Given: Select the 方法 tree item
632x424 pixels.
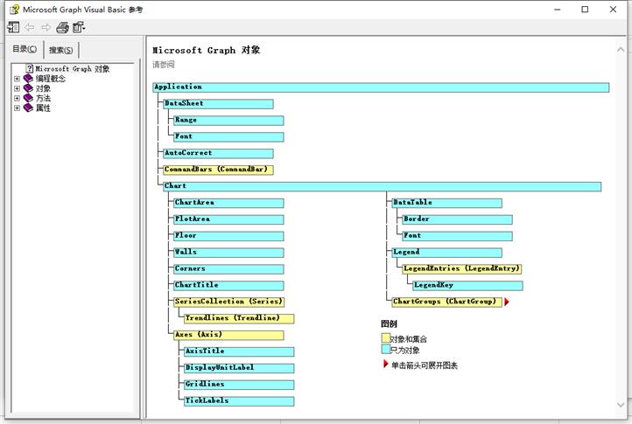Looking at the screenshot, I should tap(43, 98).
